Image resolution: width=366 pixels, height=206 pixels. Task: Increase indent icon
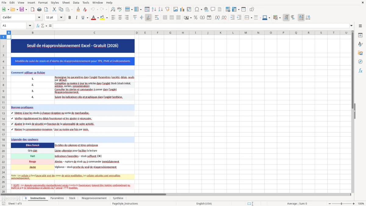click(232, 18)
